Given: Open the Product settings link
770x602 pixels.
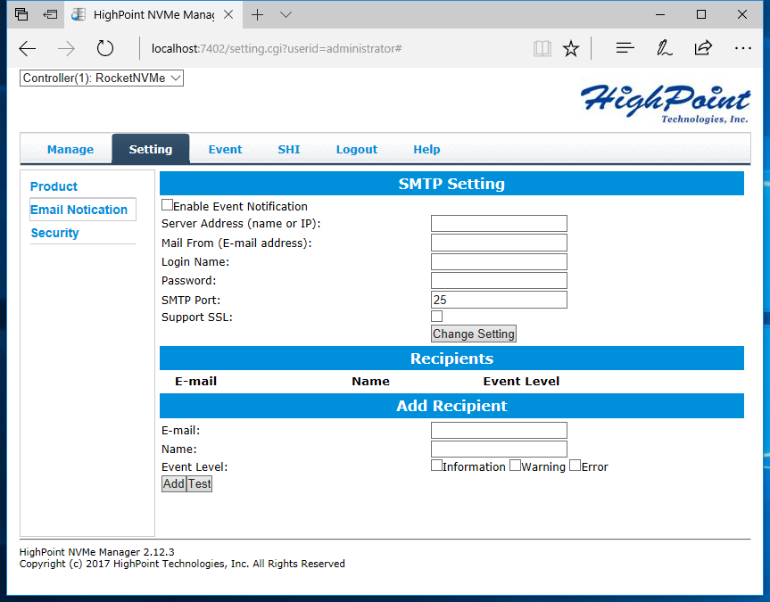Looking at the screenshot, I should (x=54, y=186).
